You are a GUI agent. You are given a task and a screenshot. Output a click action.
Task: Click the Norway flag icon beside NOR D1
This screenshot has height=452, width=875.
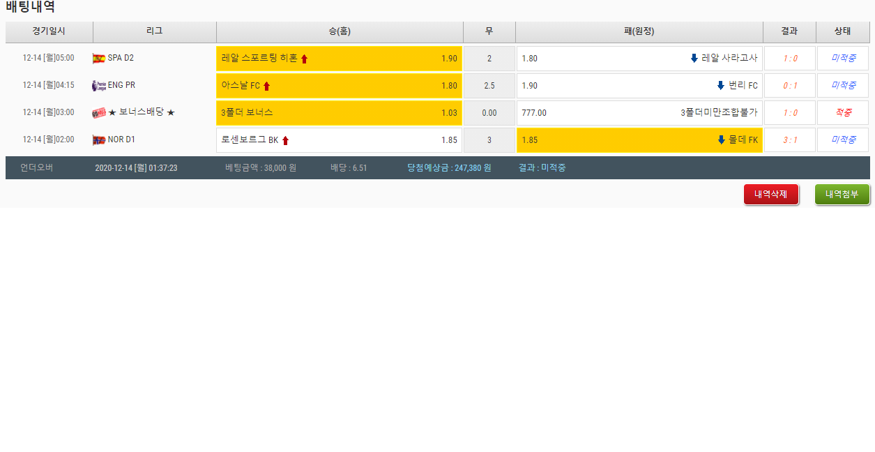(x=98, y=140)
